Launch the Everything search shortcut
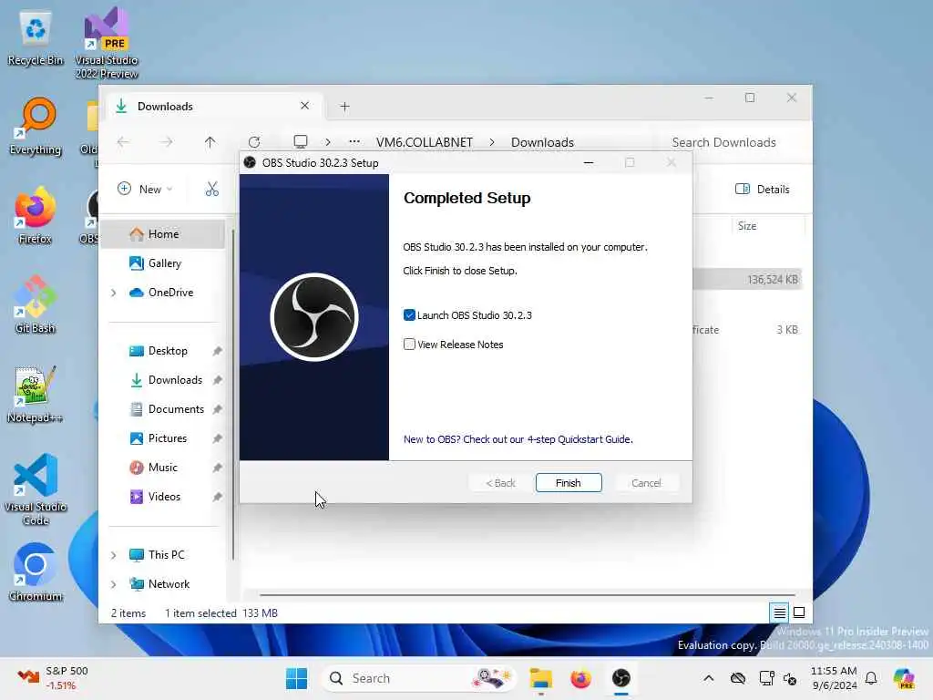 point(36,128)
